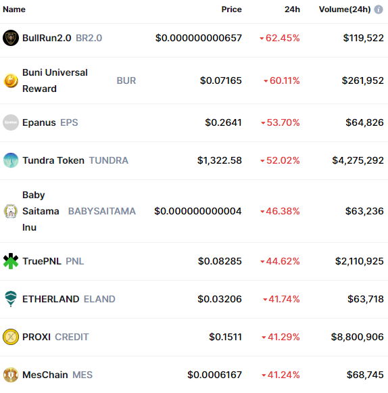The width and height of the screenshot is (388, 393).
Task: Click the Baby Saitama Inu dog icon
Action: [11, 211]
